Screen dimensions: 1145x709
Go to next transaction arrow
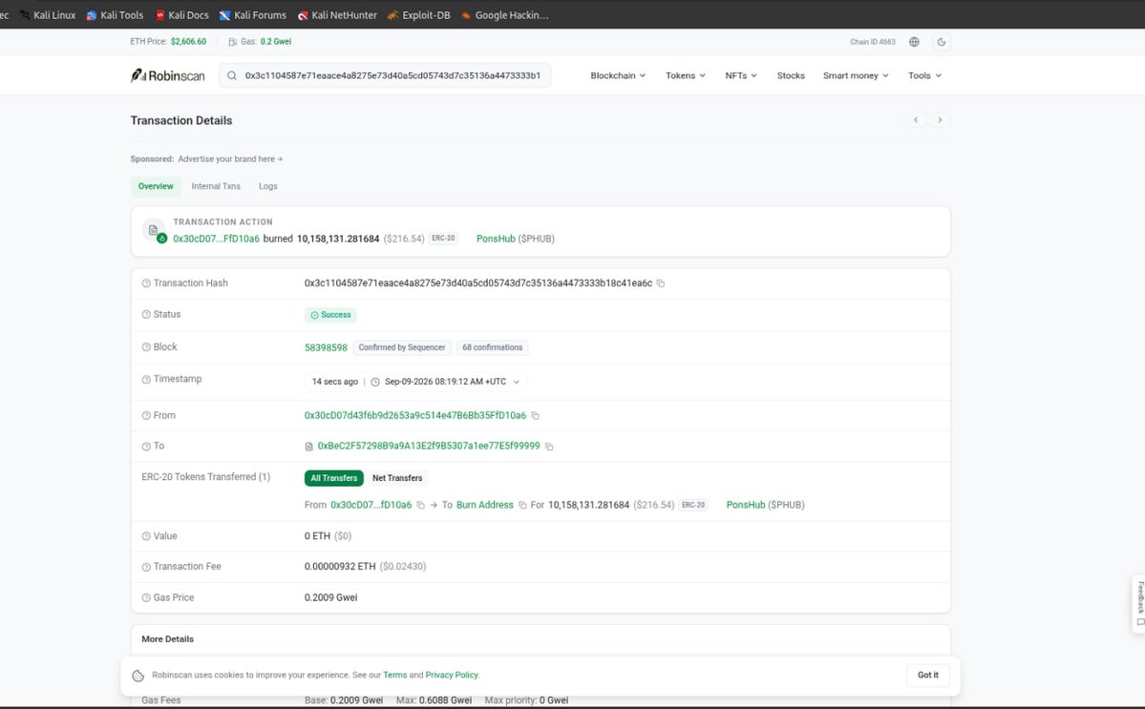pos(940,119)
